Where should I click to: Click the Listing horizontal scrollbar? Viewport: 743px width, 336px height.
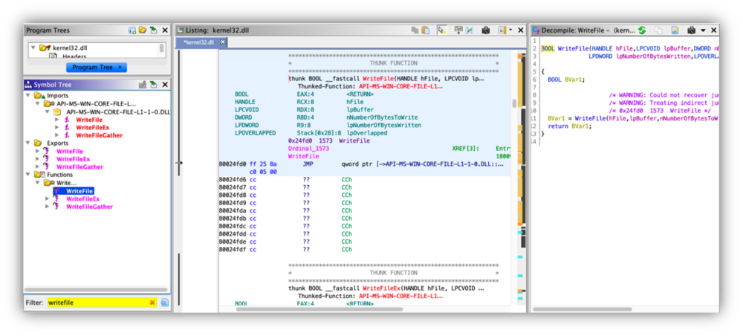319,309
